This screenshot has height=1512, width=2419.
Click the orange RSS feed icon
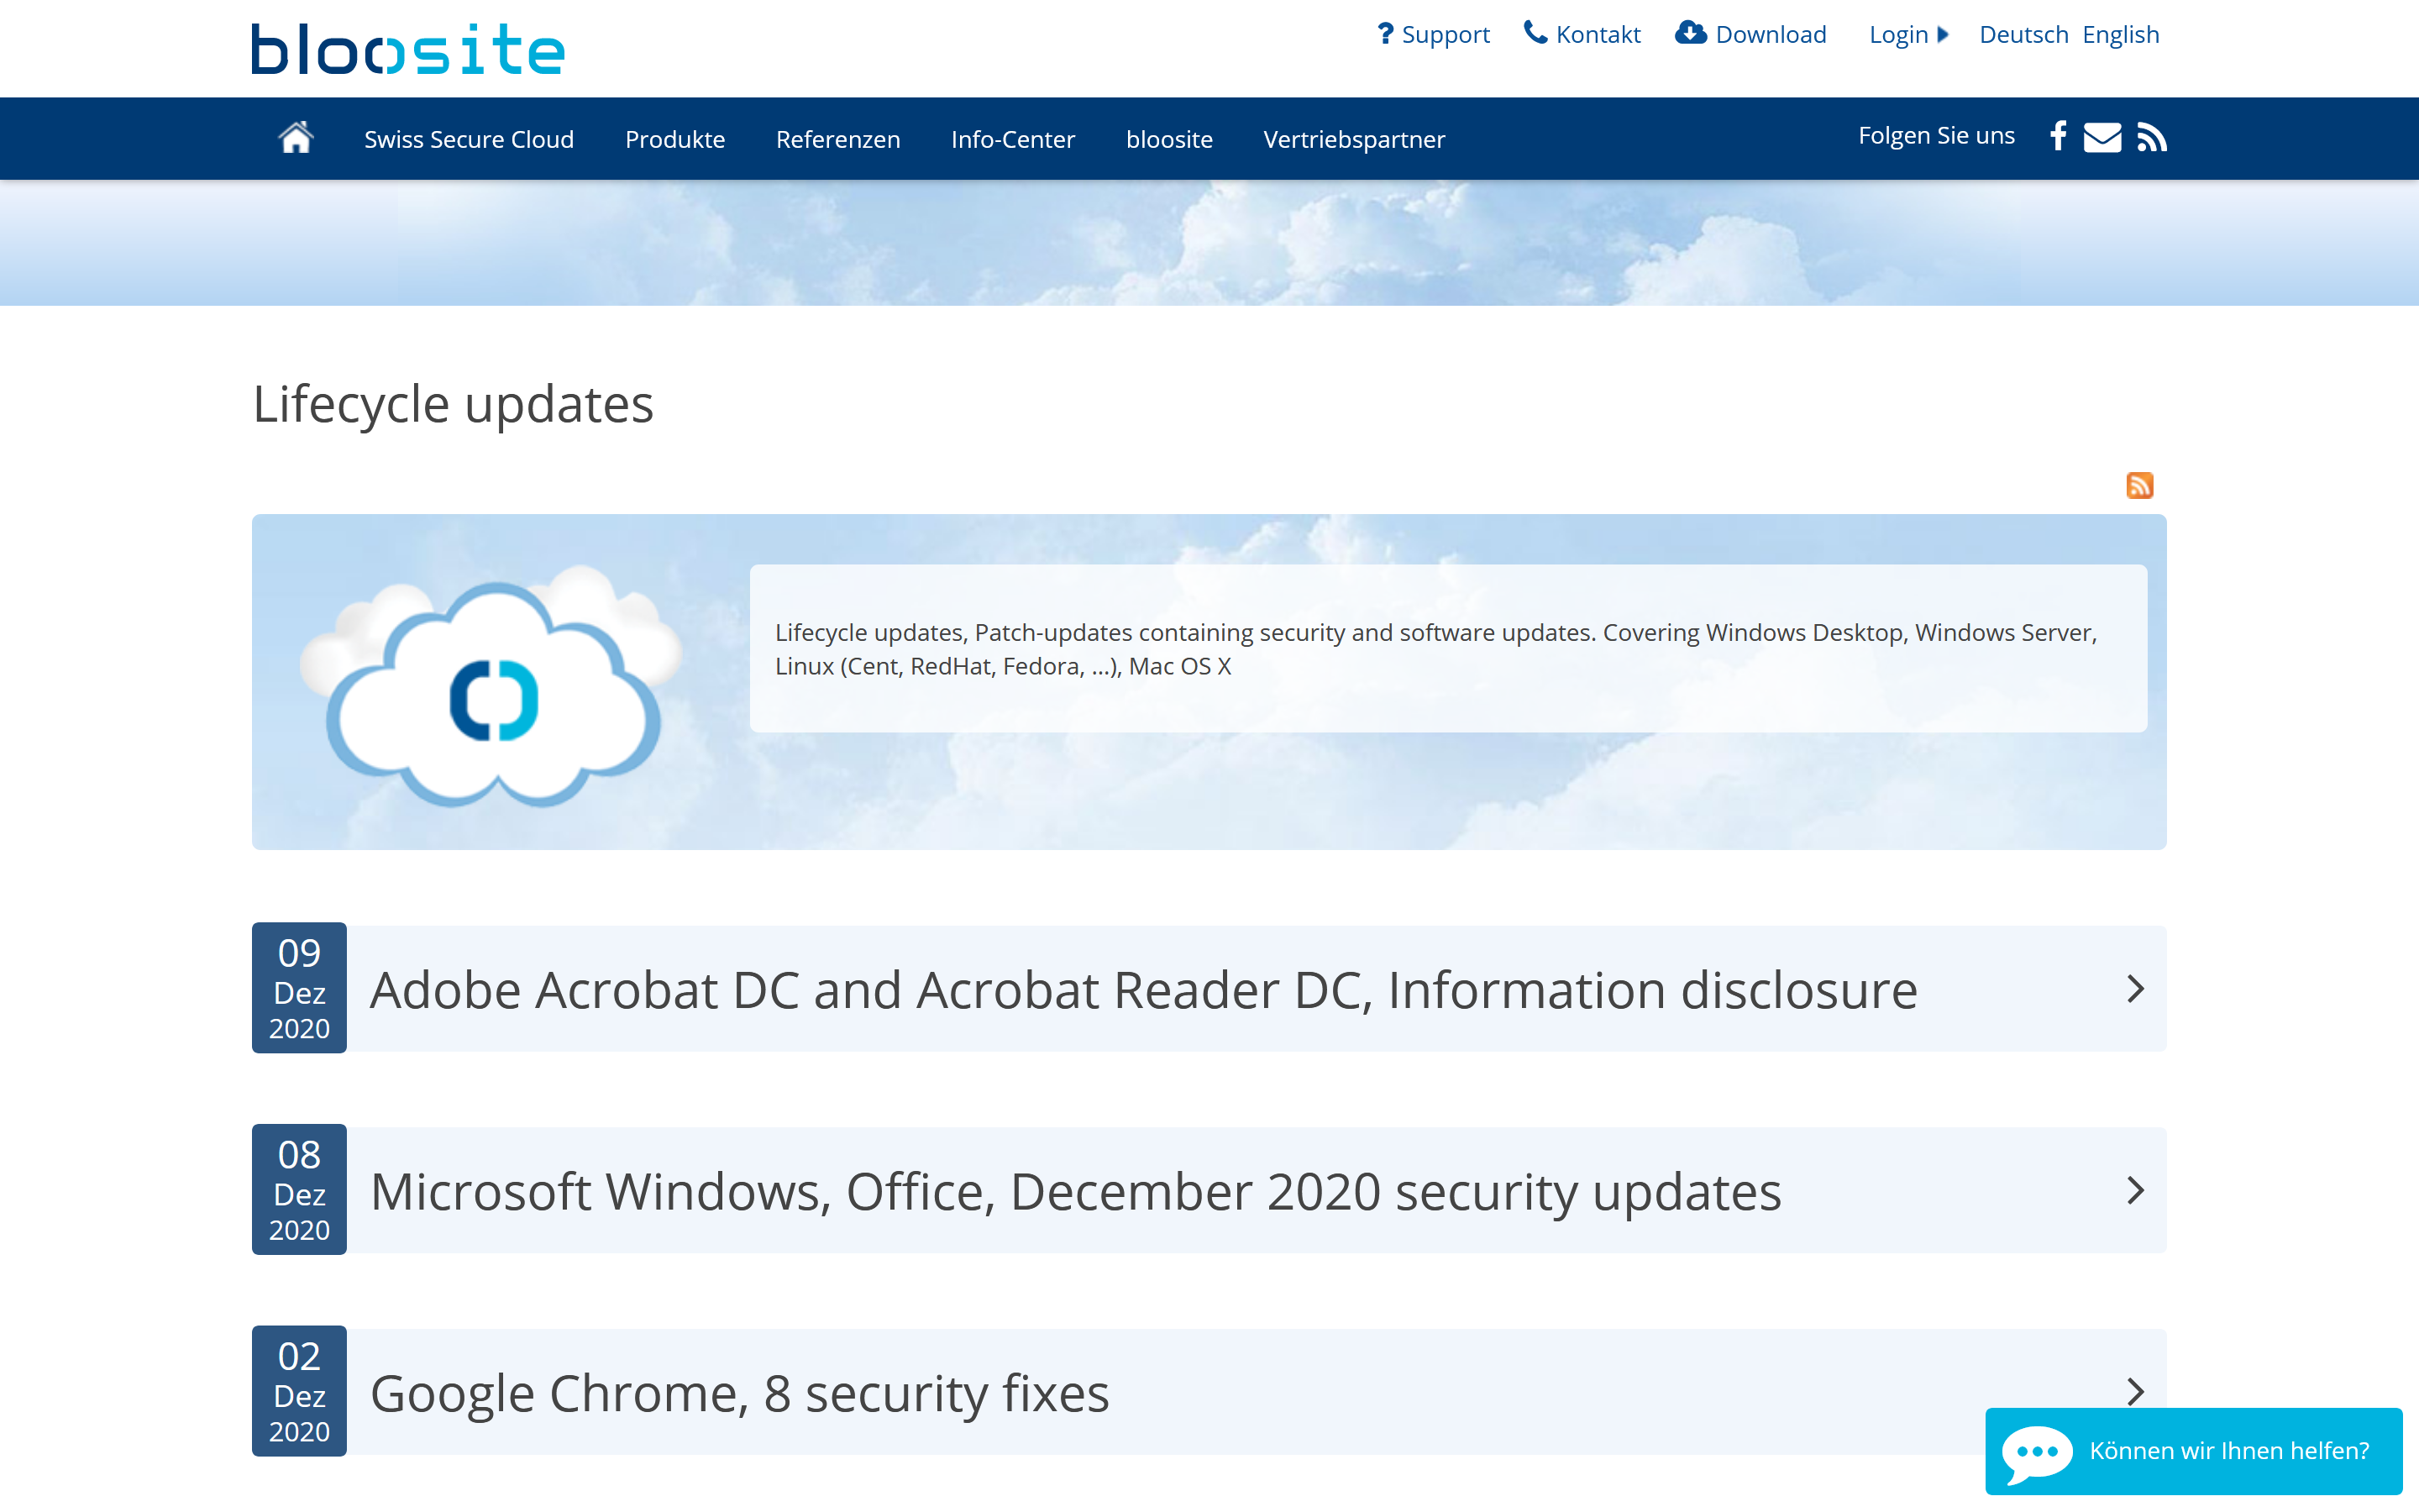[x=2139, y=486]
